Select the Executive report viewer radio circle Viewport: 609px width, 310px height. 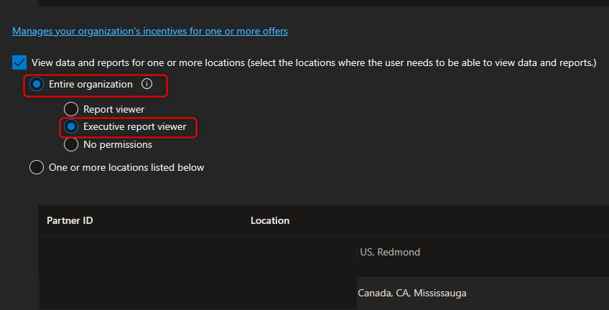70,127
